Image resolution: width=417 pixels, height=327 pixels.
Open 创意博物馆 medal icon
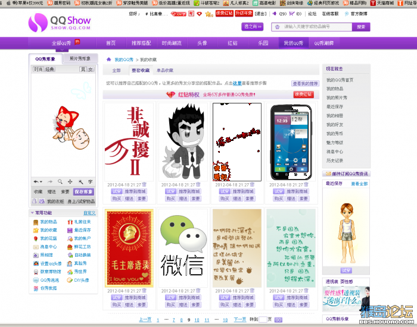pos(36,272)
